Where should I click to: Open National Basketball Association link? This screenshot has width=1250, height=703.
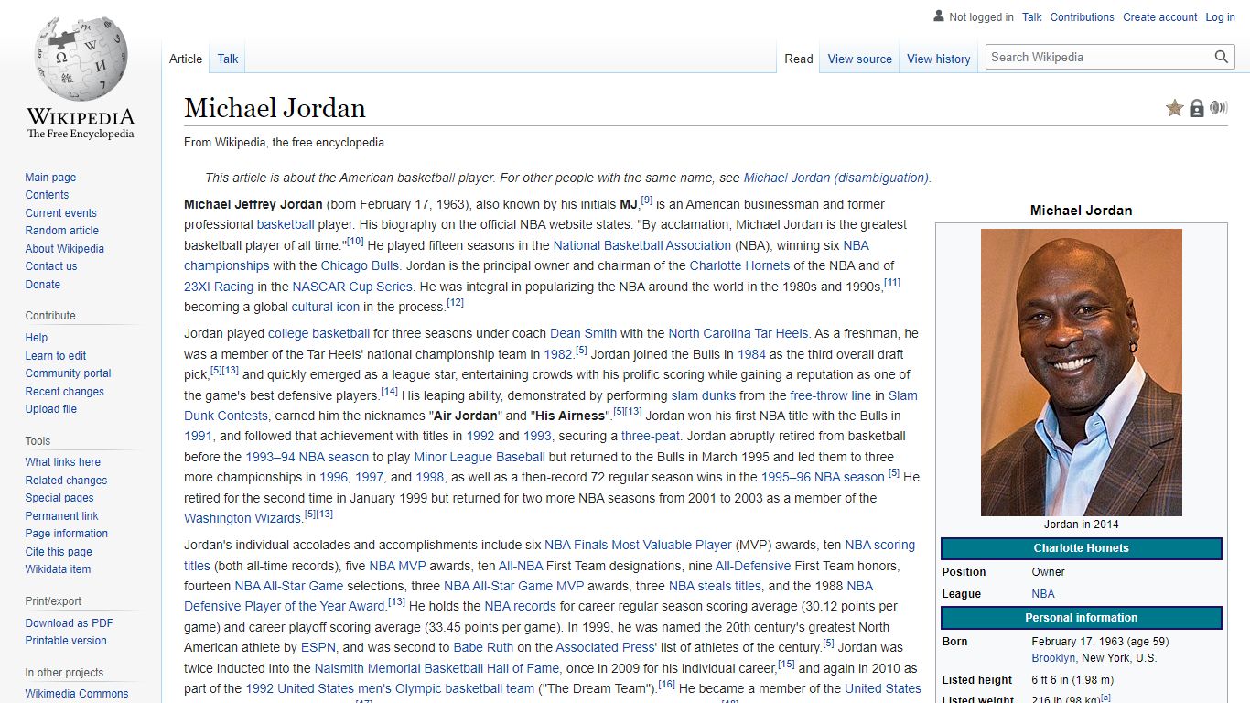[x=642, y=245]
